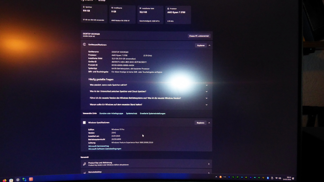Image resolution: width=324 pixels, height=182 pixels.
Task: Expand the Speicher und Cloud-Speicher question
Action: (207, 92)
